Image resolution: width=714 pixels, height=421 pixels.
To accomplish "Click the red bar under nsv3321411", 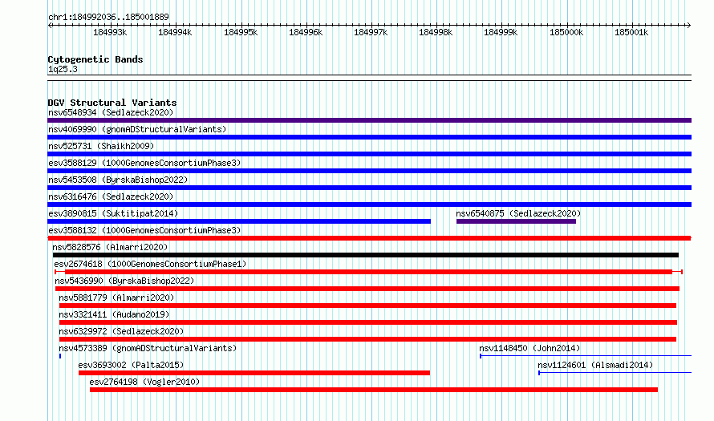I will pos(368,322).
